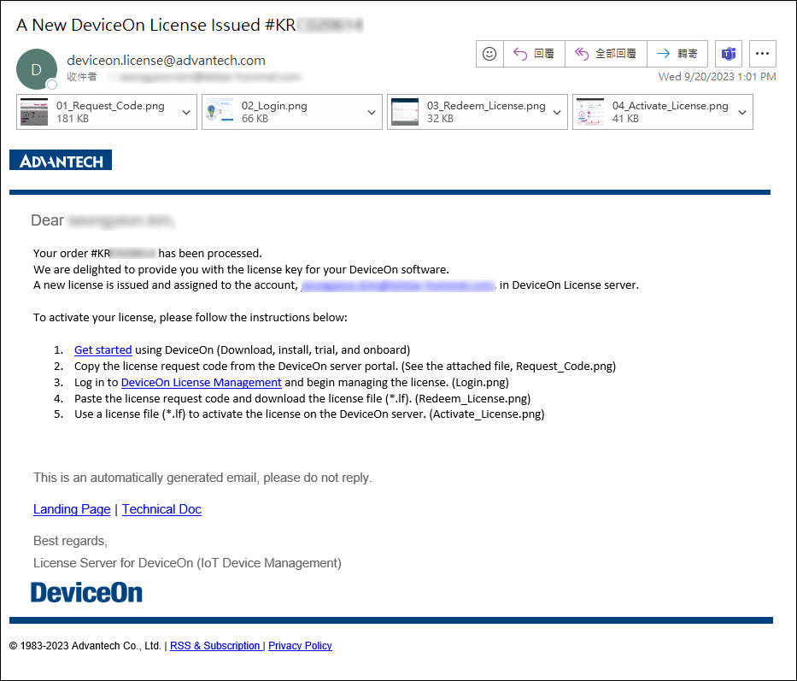The height and width of the screenshot is (681, 797).
Task: Click the 'Best regards,' text
Action: (70, 541)
